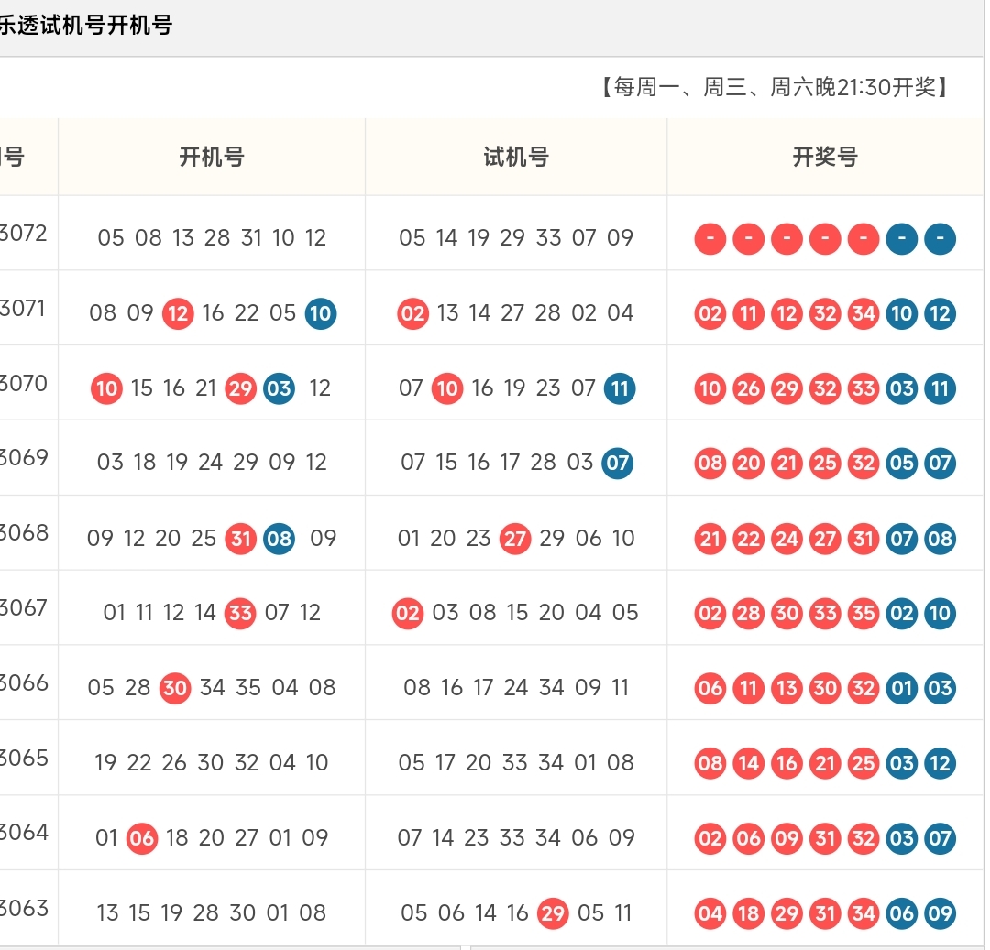
Task: Click highlighted blue 03 in row 3070 开机号
Action: (279, 388)
